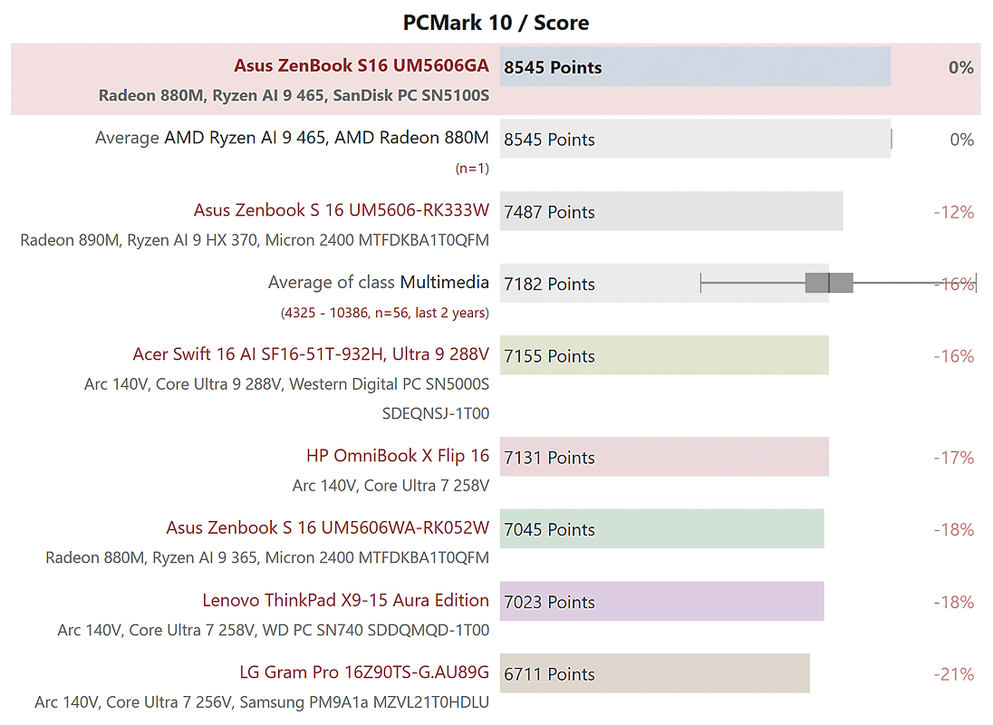Click the -12% difference value
This screenshot has height=725, width=993.
[x=953, y=212]
